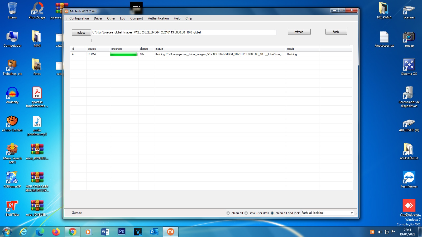
Task: Click the flashing result cell
Action: click(x=302, y=54)
